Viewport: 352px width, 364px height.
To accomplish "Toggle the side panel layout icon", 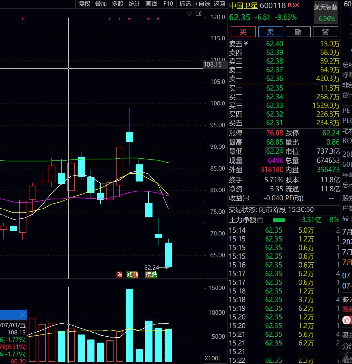I will coord(198,13).
